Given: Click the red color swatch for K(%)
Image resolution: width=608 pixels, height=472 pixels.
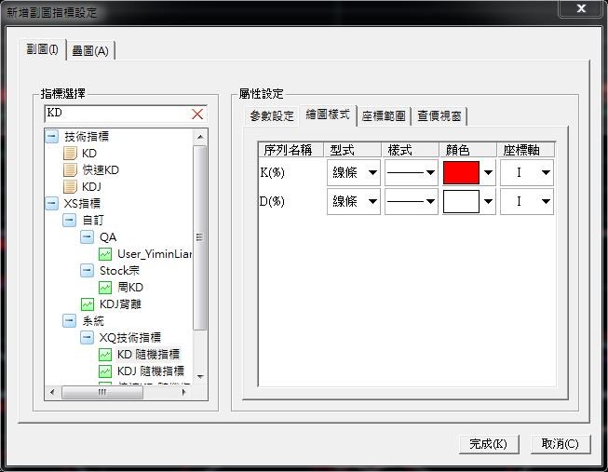Looking at the screenshot, I should pyautogui.click(x=462, y=172).
